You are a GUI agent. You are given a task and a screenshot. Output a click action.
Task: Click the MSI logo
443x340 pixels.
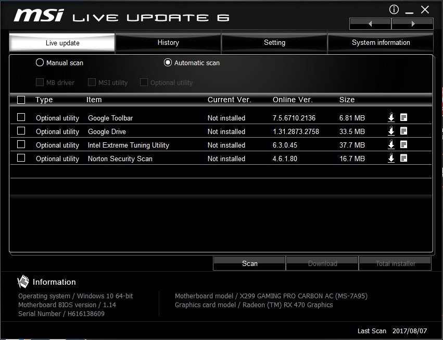39,15
